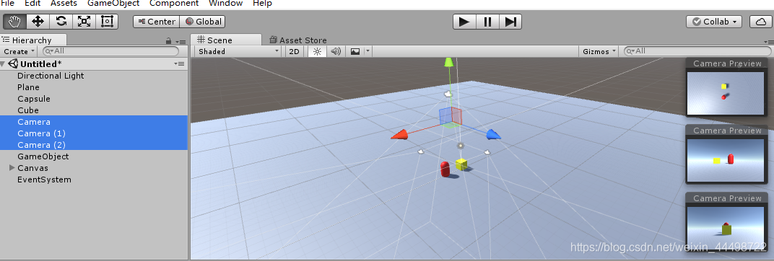The height and width of the screenshot is (261, 774).
Task: Select the Hand tool
Action: click(x=14, y=21)
